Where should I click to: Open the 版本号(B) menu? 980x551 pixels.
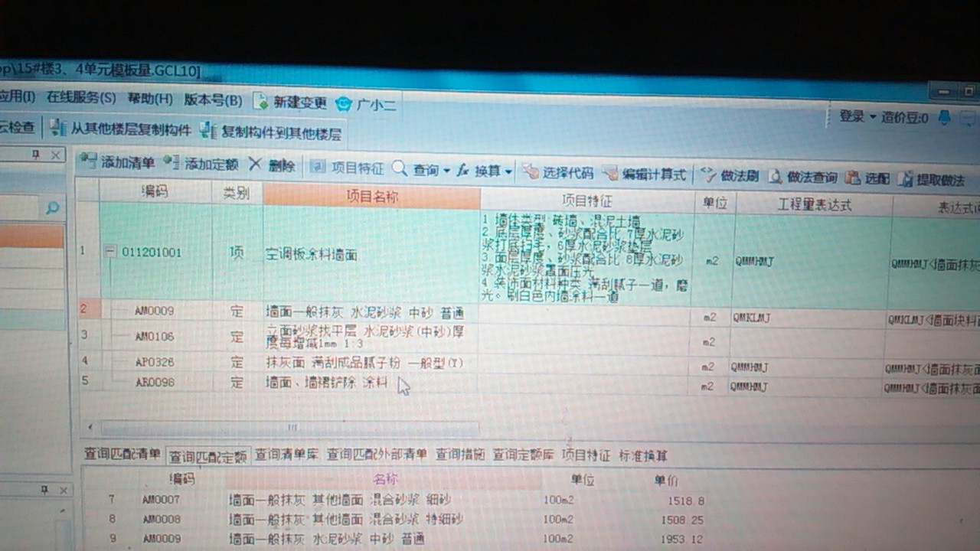[x=213, y=100]
